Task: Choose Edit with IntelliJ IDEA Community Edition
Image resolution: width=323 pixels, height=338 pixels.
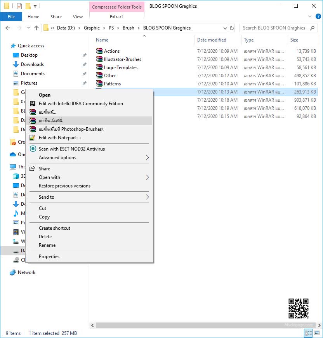Action: coord(89,104)
